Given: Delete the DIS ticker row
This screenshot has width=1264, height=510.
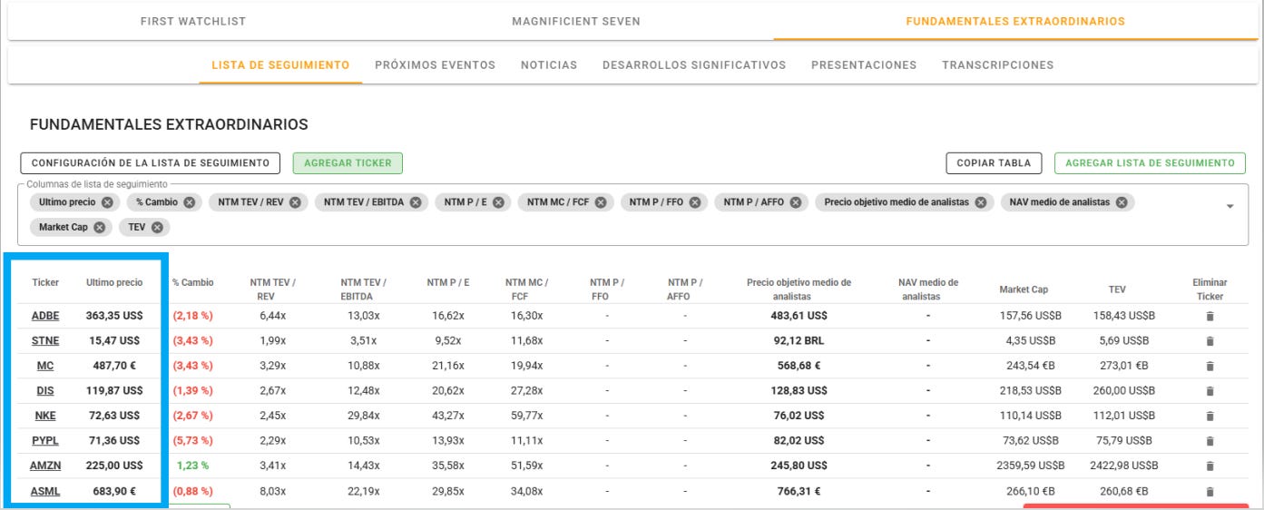Looking at the screenshot, I should (1209, 391).
